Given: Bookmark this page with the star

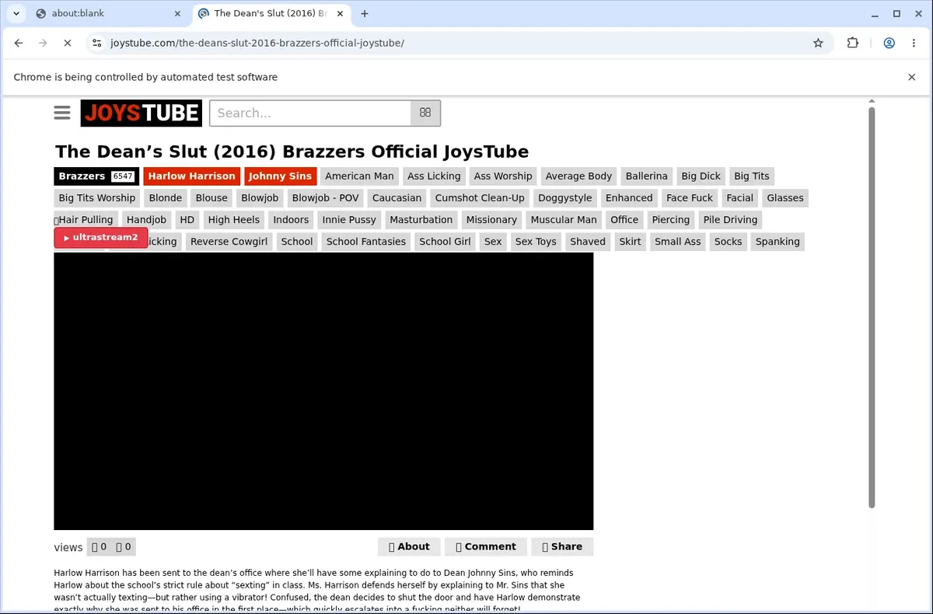Looking at the screenshot, I should pyautogui.click(x=818, y=43).
